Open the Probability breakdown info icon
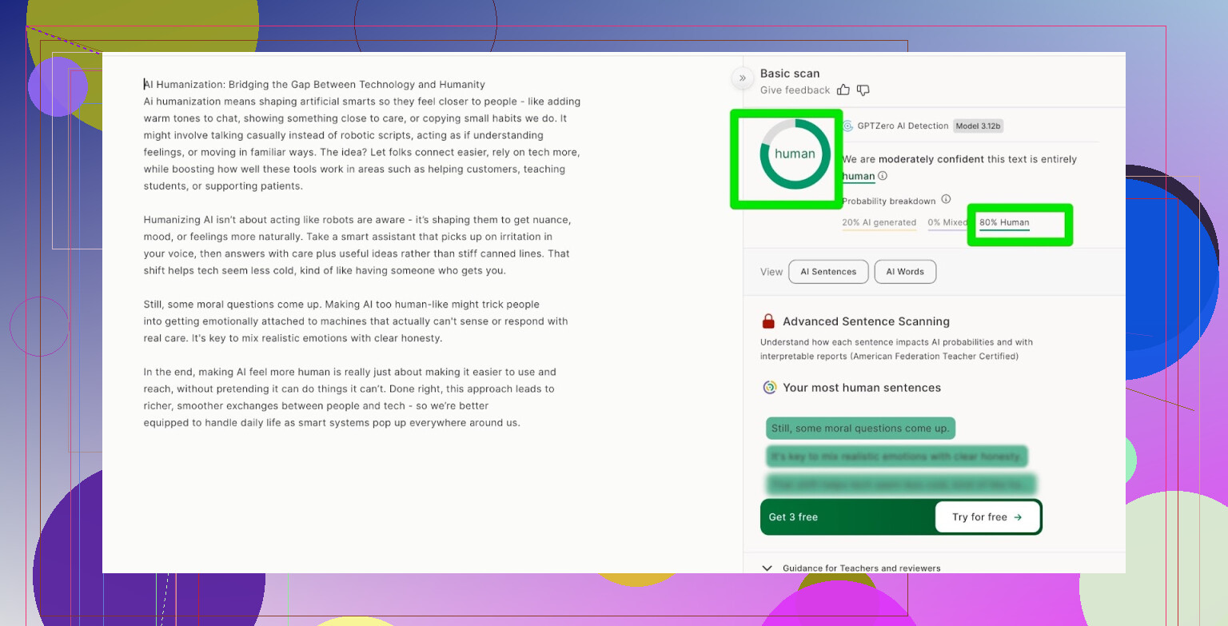 tap(946, 199)
